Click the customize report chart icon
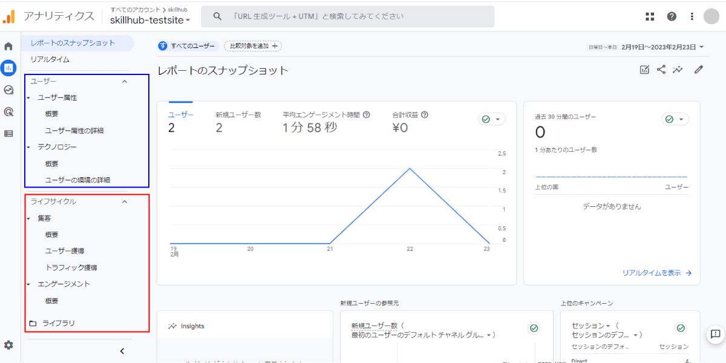 tap(644, 70)
